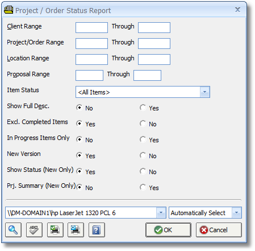255x251 pixels.
Task: Select No for Show Status (New Only)
Action: (x=143, y=171)
